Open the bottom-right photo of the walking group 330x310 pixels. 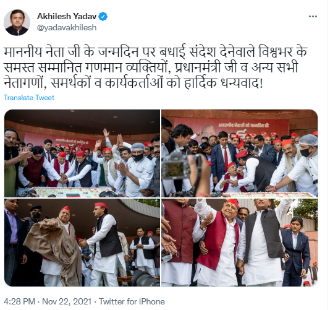240,243
